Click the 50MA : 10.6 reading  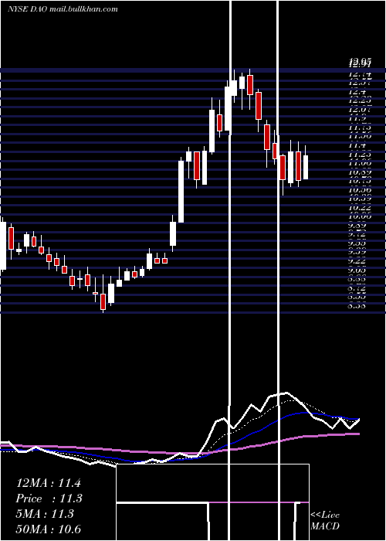tap(49, 529)
